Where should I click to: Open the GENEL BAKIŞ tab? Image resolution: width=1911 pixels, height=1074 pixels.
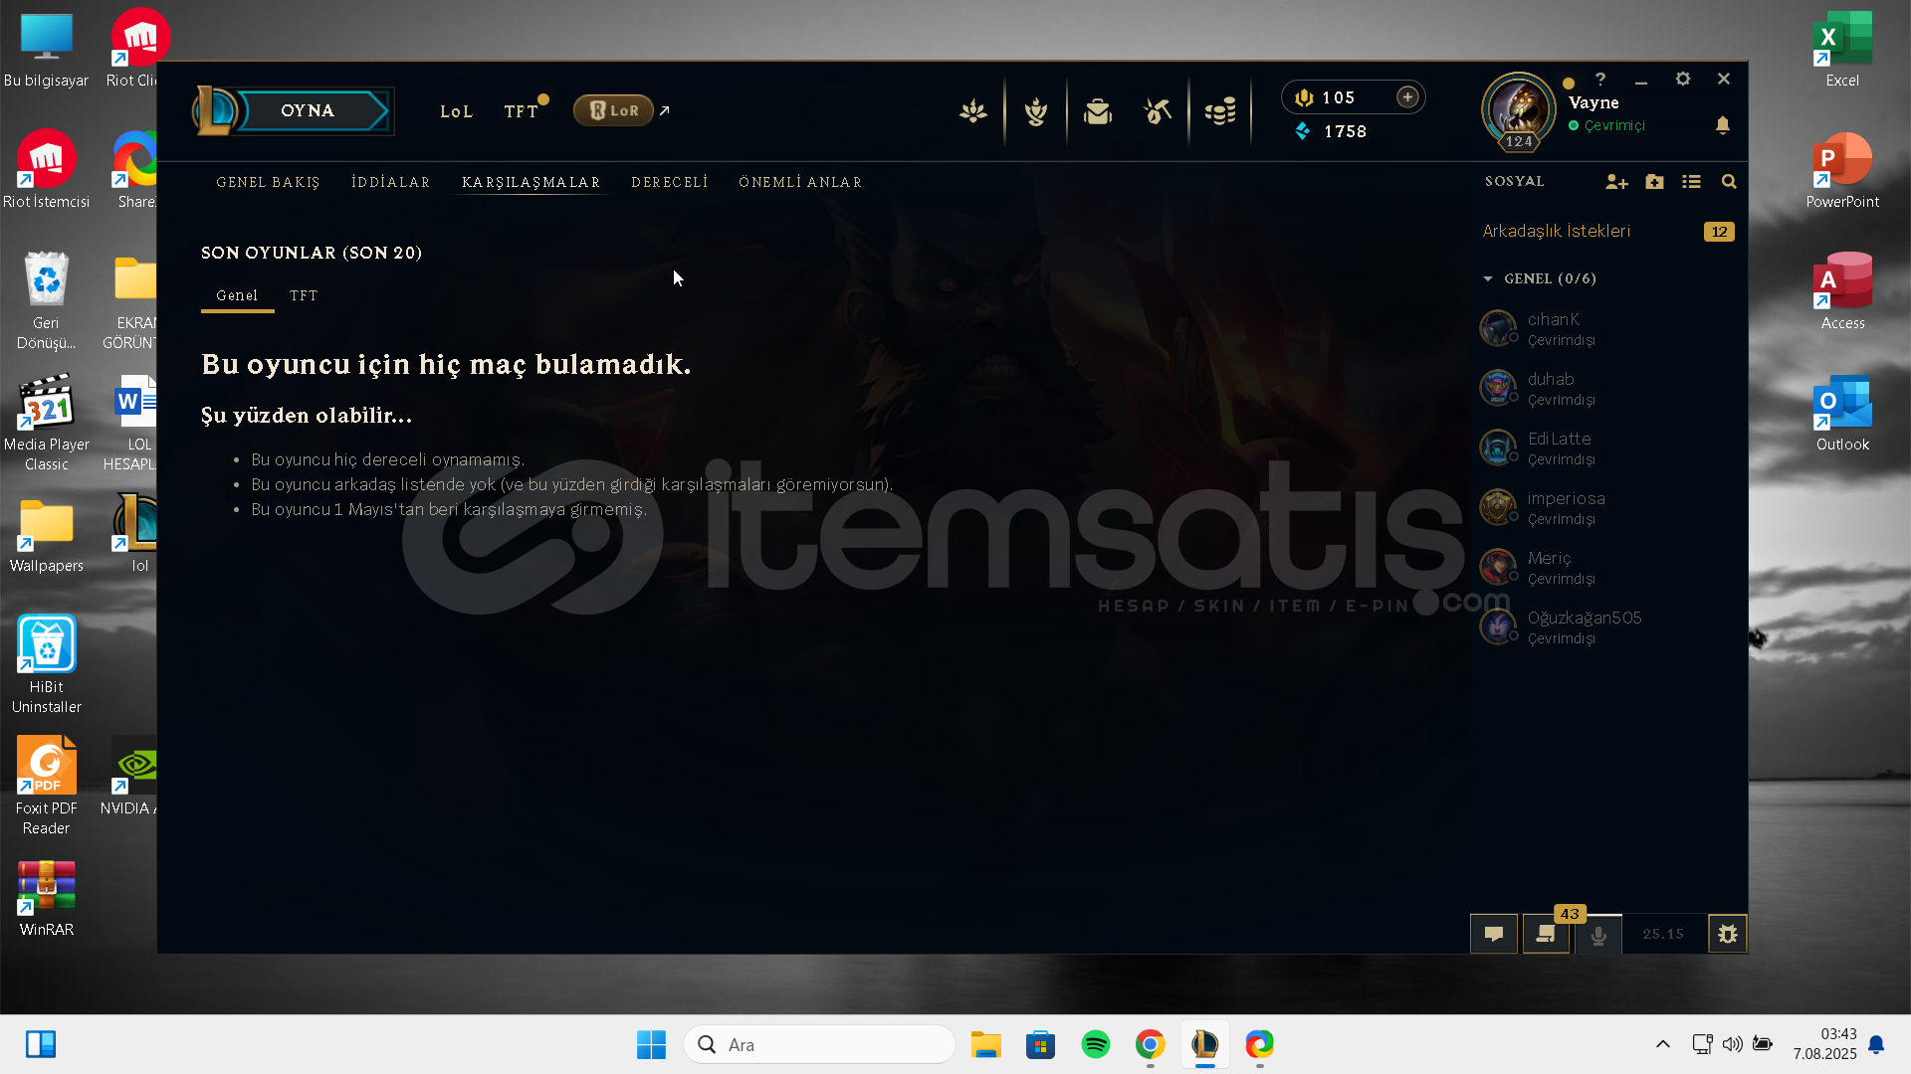coord(269,182)
